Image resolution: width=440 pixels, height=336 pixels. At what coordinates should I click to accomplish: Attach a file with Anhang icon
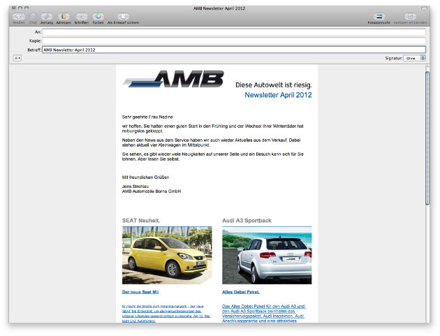click(47, 17)
